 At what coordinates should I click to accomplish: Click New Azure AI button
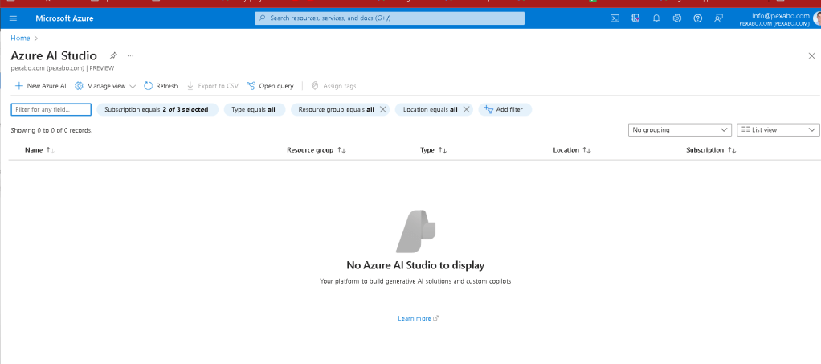point(40,86)
